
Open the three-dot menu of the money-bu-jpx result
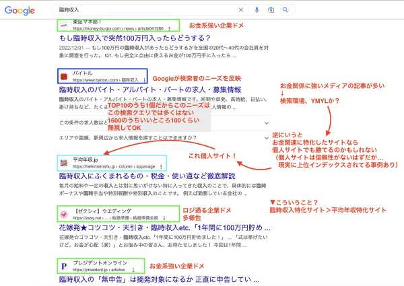[x=169, y=28]
